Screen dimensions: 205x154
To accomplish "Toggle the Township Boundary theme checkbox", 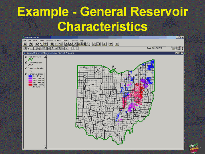I will click(x=26, y=68).
